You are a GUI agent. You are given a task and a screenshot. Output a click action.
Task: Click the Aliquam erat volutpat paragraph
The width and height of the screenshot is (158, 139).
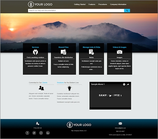point(41,96)
